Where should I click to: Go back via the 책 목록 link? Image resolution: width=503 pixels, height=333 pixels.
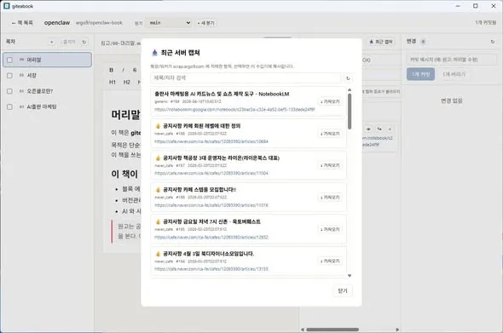[22, 23]
